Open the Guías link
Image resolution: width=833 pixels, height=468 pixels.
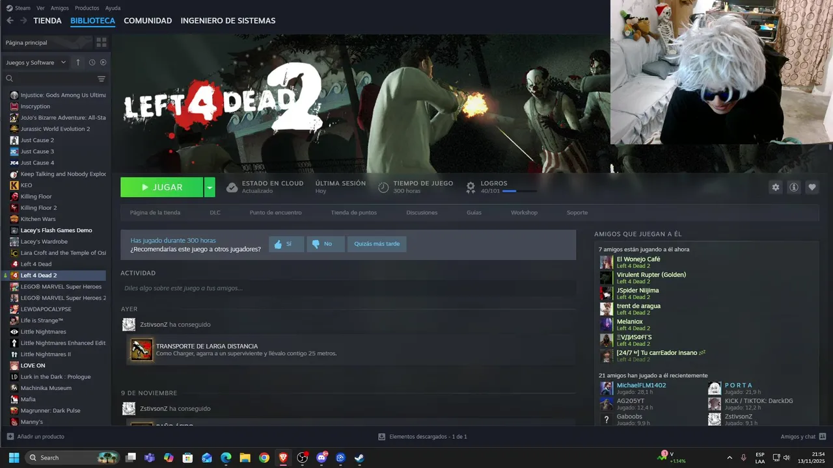coord(474,213)
